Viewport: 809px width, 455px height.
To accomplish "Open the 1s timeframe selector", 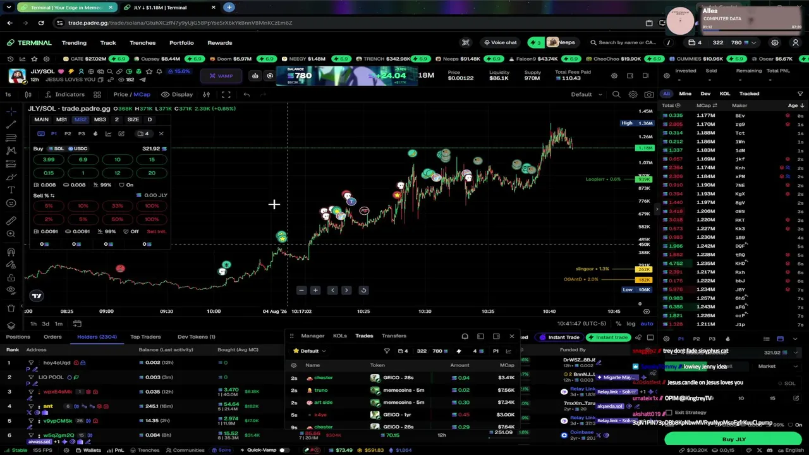I will tap(8, 95).
